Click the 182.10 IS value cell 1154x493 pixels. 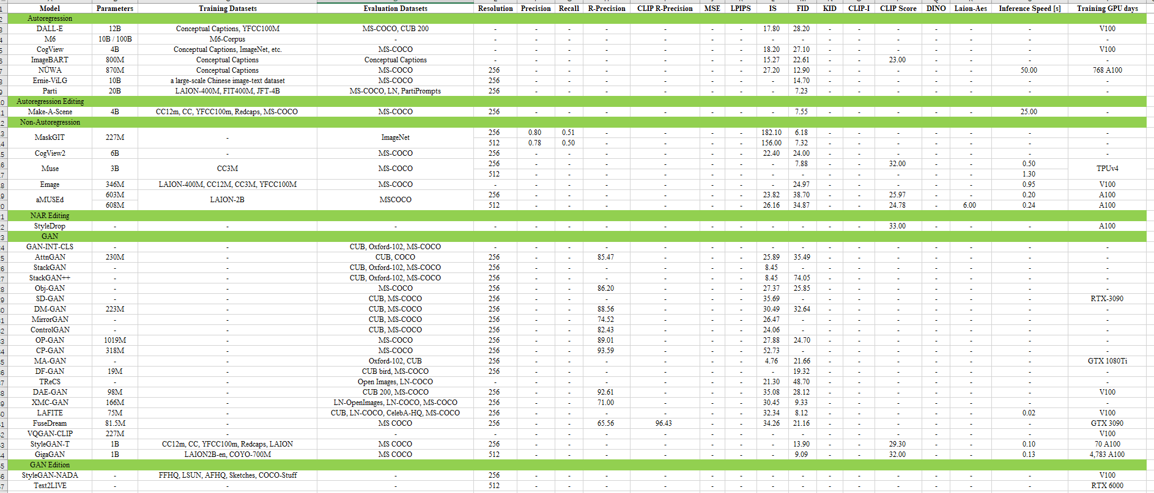click(771, 133)
